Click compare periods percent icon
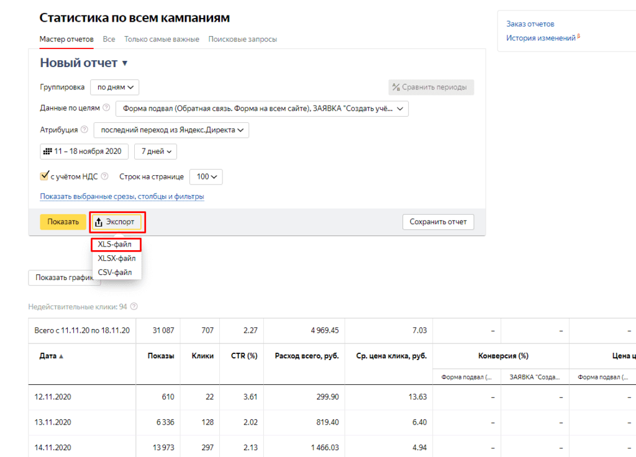636x457 pixels. click(396, 87)
